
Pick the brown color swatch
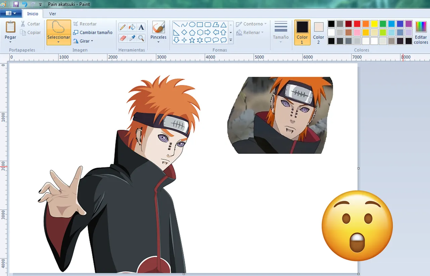348,33
